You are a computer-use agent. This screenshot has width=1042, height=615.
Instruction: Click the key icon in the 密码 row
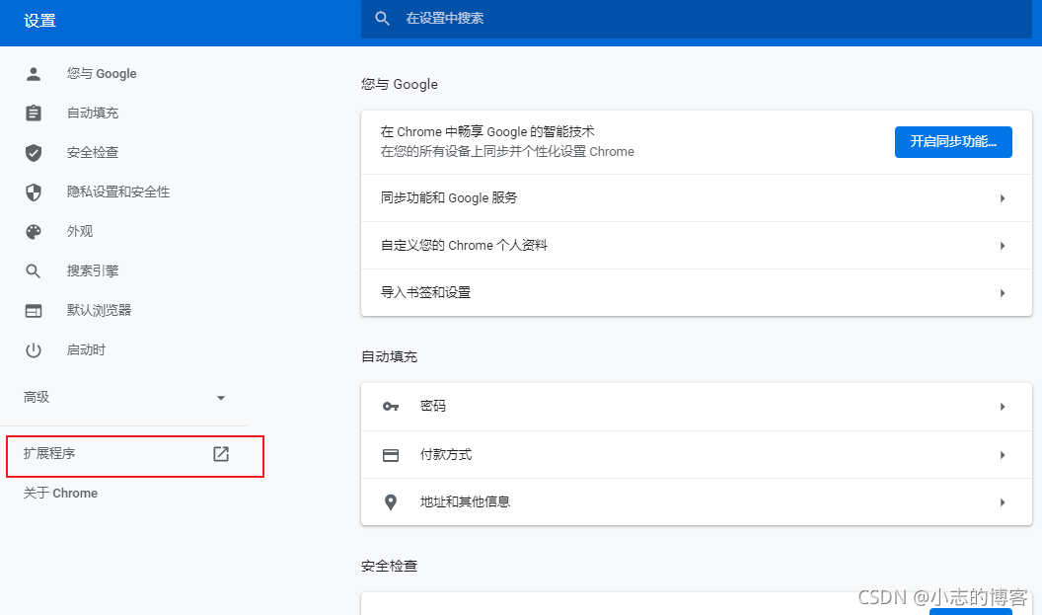point(391,407)
